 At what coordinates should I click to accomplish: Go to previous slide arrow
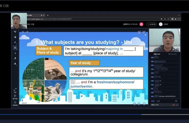(x=134, y=104)
